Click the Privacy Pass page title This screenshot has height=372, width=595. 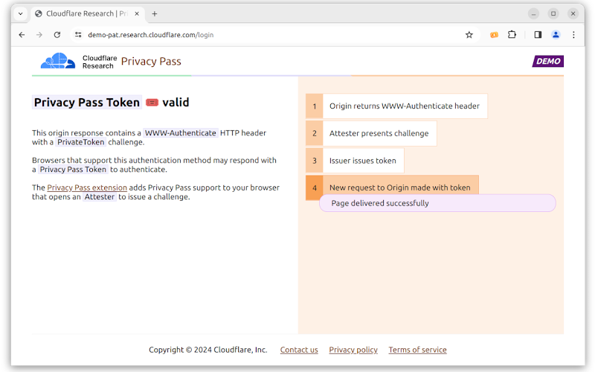(151, 62)
